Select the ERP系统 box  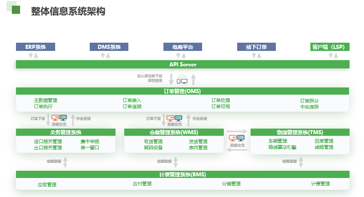[36, 47]
